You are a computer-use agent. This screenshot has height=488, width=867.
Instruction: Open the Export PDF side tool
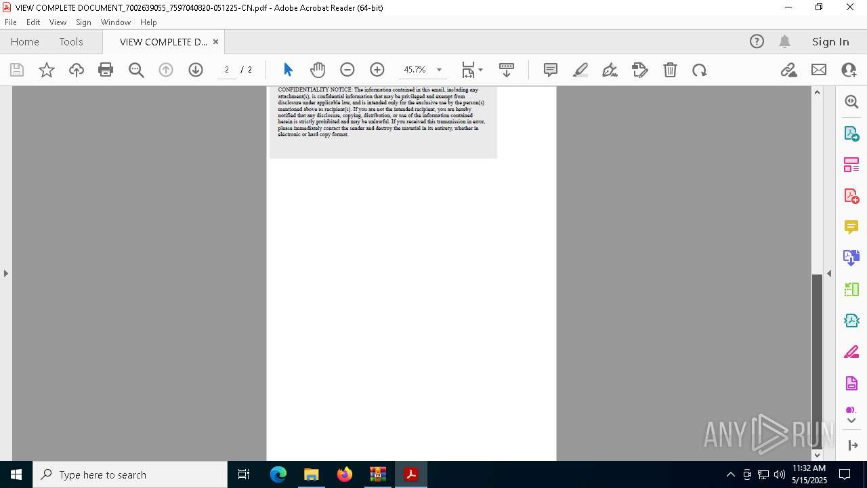(851, 134)
